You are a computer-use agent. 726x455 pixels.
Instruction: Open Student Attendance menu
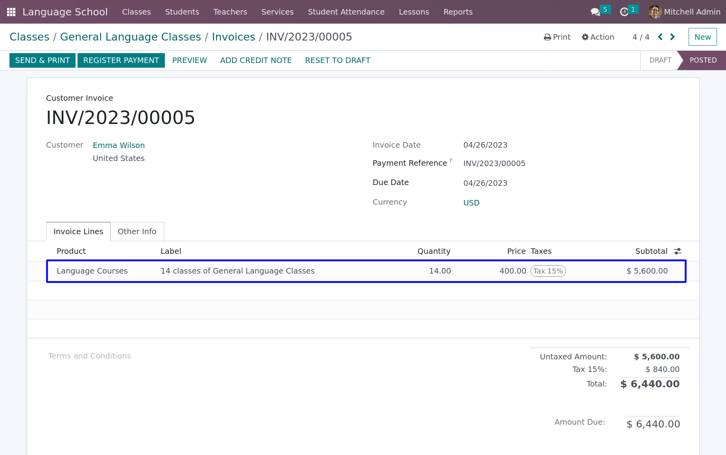[x=346, y=12]
